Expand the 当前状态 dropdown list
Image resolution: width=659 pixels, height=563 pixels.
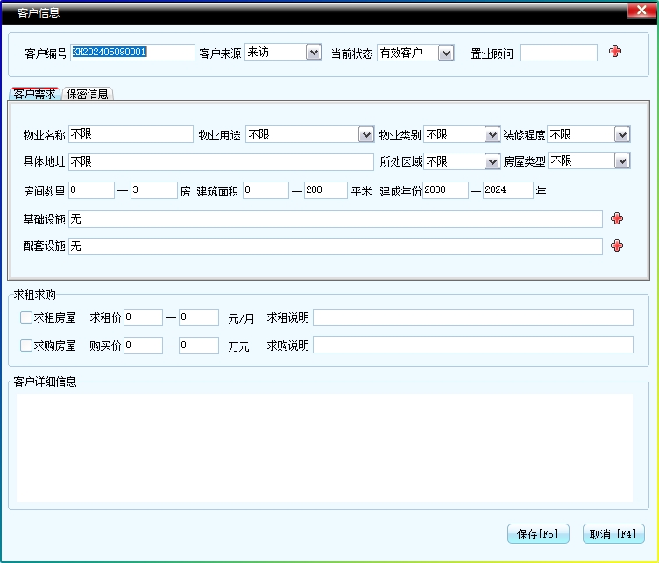click(x=445, y=53)
